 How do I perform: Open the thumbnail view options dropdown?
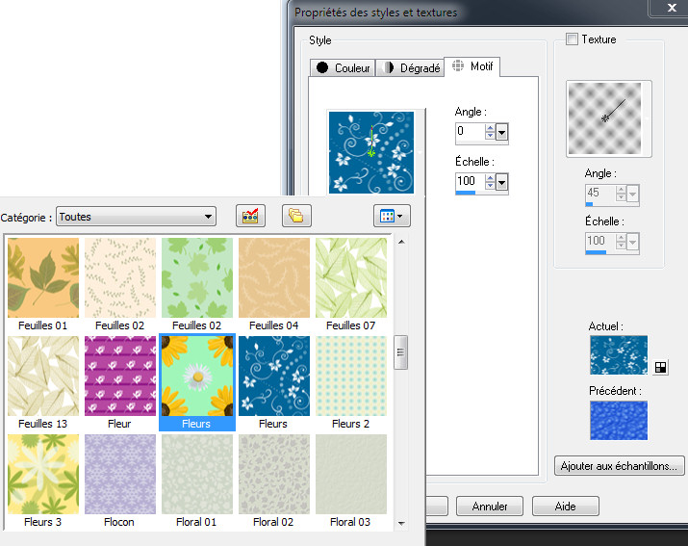(x=393, y=216)
